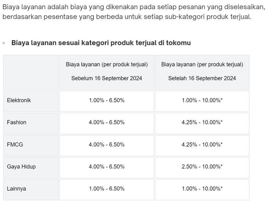Click FMCG fee before 16 September

pyautogui.click(x=107, y=145)
